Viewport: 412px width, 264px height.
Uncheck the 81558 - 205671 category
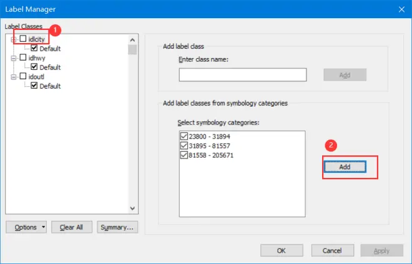click(184, 155)
